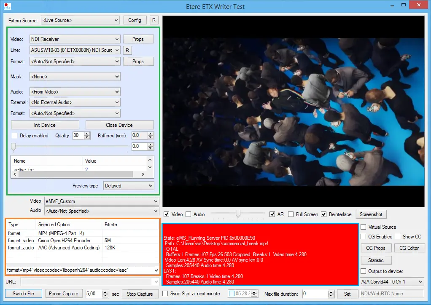Click the R button next to Config

(154, 20)
